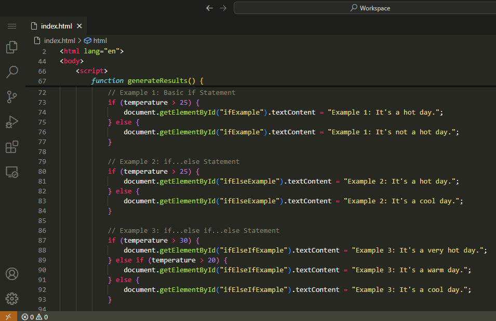
Task: Open the remote window indicator in status bar
Action: click(8, 316)
